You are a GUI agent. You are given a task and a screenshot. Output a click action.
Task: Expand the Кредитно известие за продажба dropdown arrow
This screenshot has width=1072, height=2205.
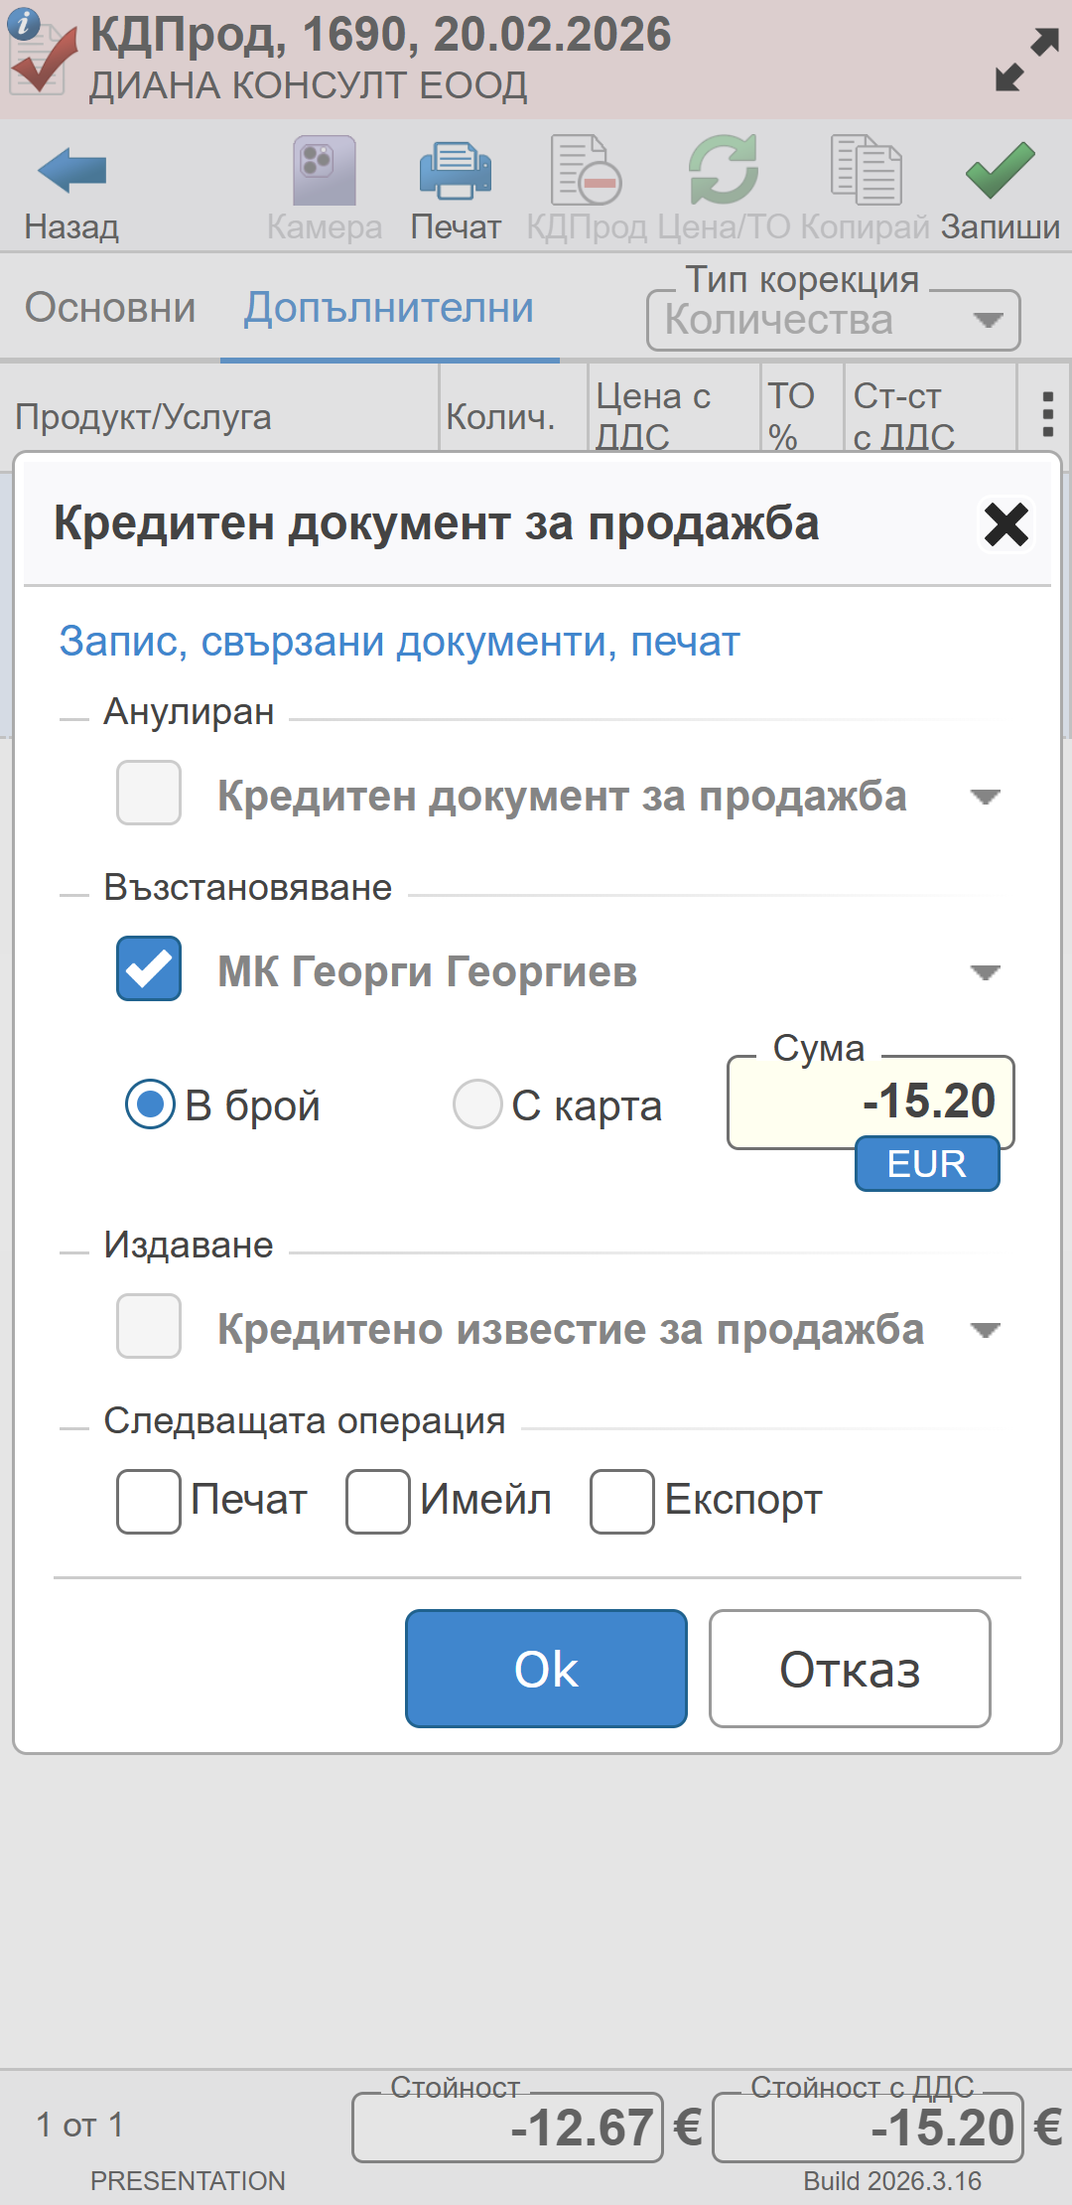(985, 1330)
